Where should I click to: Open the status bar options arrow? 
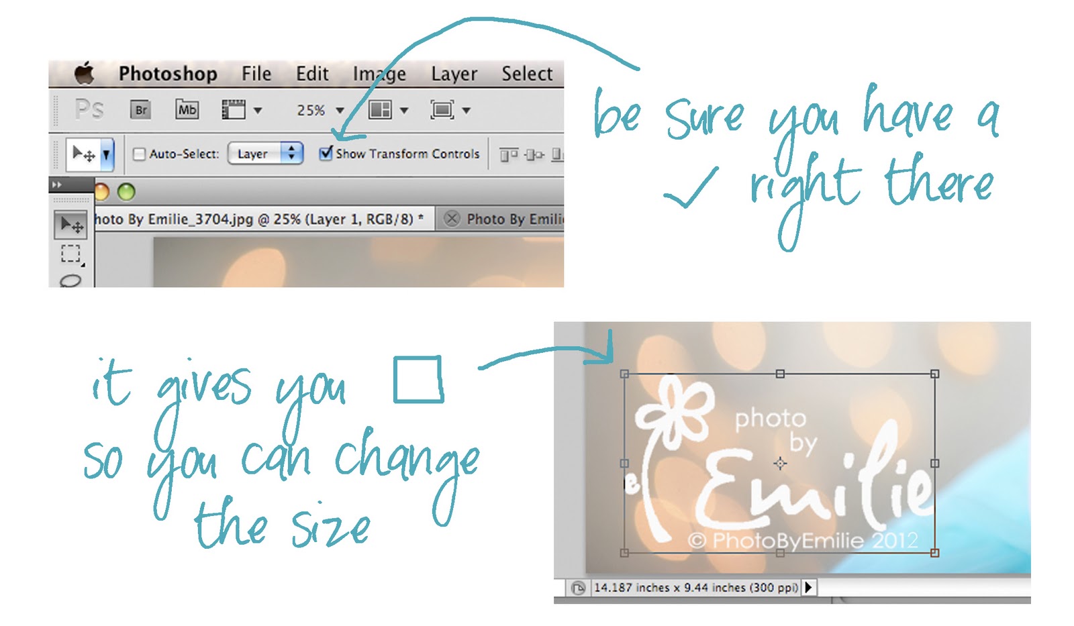[809, 588]
